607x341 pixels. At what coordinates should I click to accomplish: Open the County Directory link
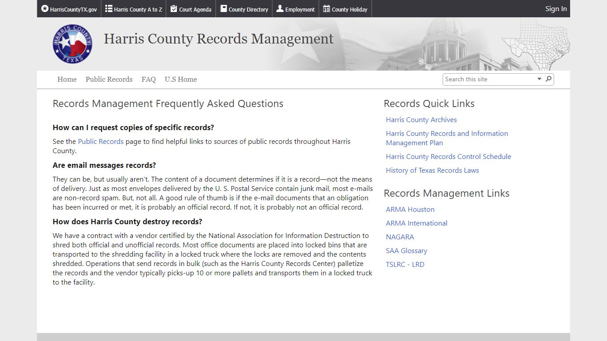[244, 9]
